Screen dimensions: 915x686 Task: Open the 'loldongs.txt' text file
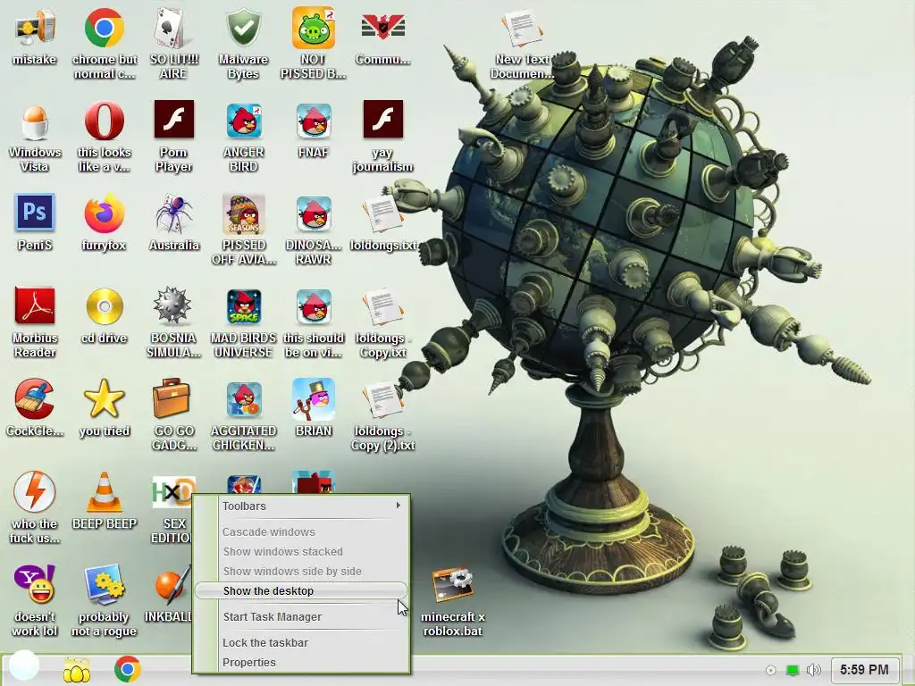click(x=382, y=214)
